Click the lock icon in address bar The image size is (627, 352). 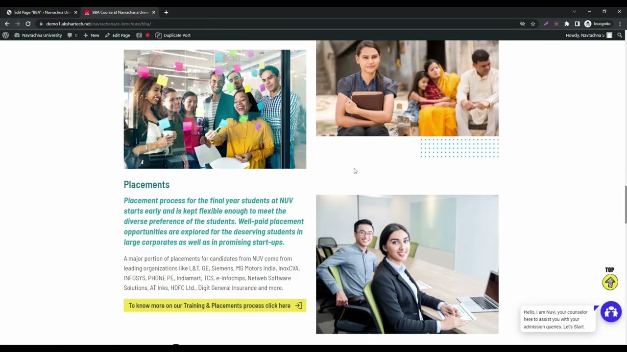pyautogui.click(x=42, y=23)
